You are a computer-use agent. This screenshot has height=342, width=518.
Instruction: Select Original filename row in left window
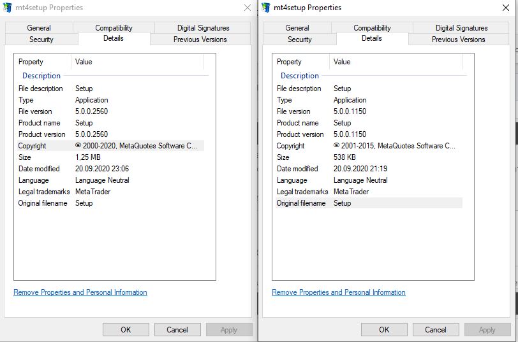tap(110, 203)
